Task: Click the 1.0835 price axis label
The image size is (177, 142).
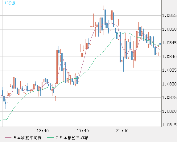Action: tap(169, 70)
